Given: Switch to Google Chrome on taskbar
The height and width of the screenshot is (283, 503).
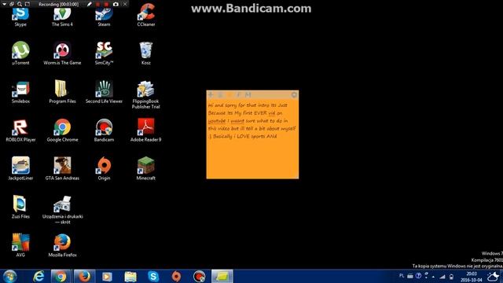Looking at the screenshot, I should [x=61, y=276].
